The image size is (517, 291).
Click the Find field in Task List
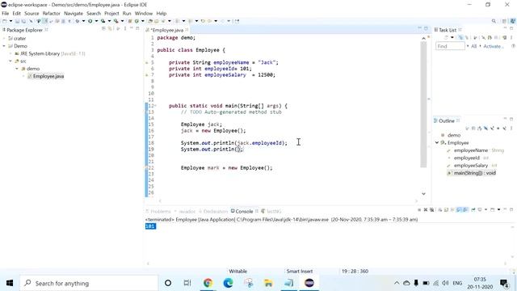pos(451,46)
